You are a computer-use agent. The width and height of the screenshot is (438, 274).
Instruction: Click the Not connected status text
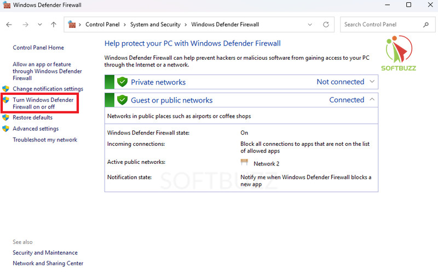[340, 82]
